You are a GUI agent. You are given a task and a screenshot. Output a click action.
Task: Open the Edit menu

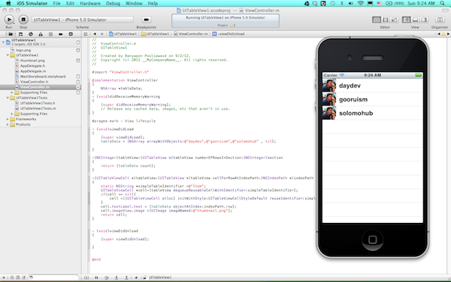click(x=70, y=3)
